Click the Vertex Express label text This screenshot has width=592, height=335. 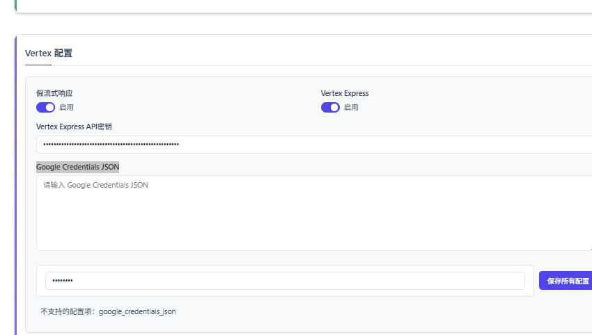pyautogui.click(x=345, y=93)
